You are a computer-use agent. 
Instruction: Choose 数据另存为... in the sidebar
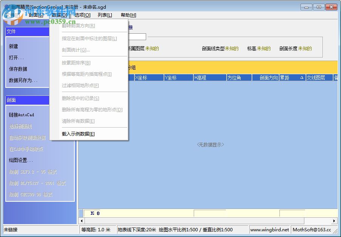click(x=23, y=81)
